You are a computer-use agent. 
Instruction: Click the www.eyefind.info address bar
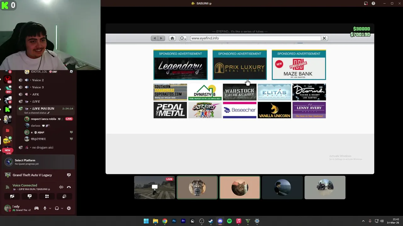[255, 38]
